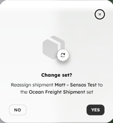The image size is (113, 123).
Task: Click the refresh badge on the package
Action: pyautogui.click(x=63, y=55)
